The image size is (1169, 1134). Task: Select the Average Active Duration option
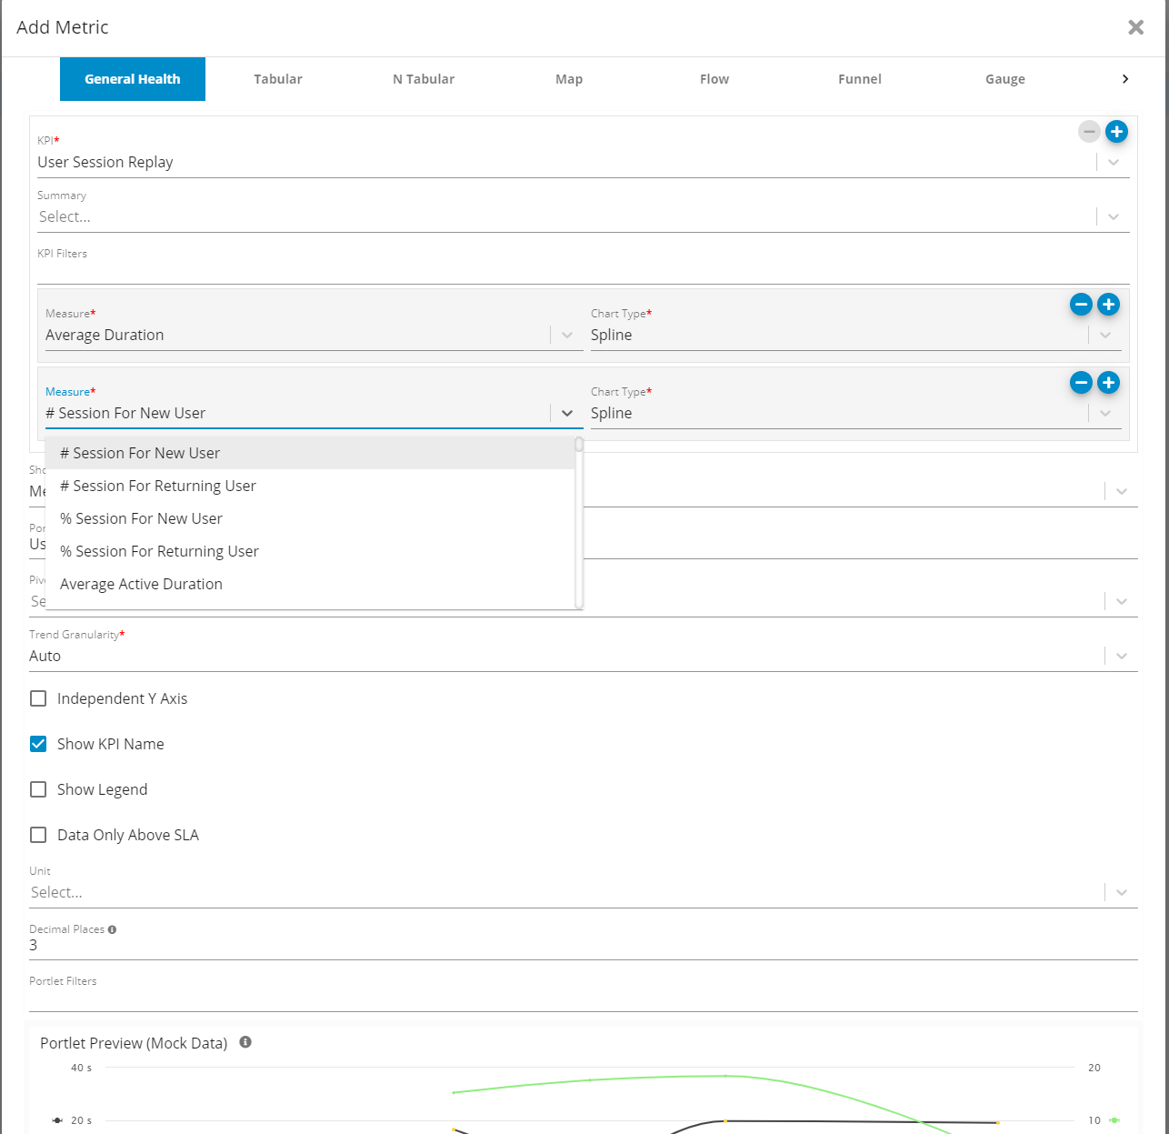tap(141, 584)
